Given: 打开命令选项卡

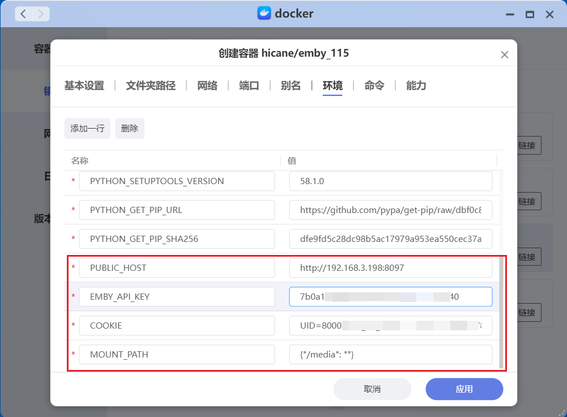Looking at the screenshot, I should pos(373,86).
